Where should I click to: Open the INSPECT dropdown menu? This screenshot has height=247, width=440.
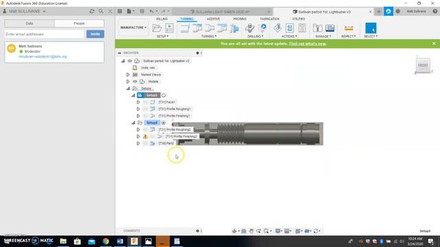click(349, 36)
